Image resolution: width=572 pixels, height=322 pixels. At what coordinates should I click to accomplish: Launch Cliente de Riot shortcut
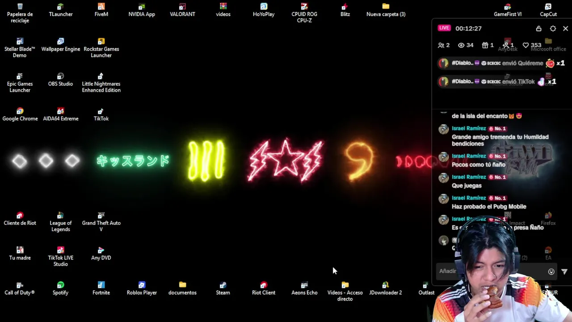[20, 219]
